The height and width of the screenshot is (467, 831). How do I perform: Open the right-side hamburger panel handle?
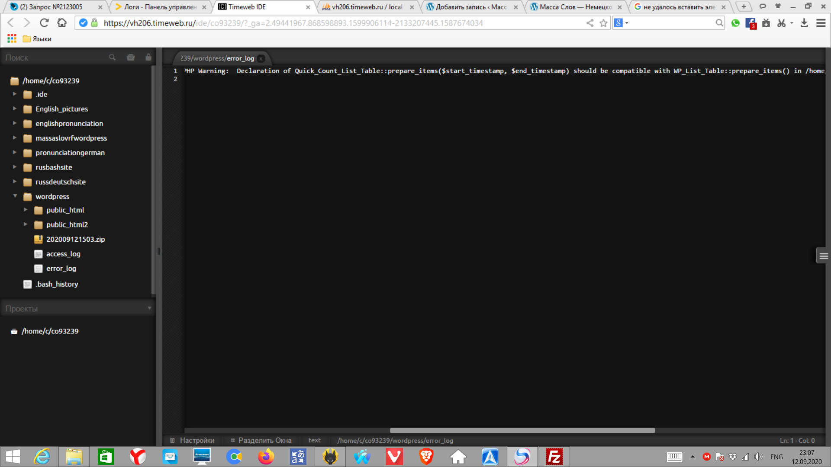click(823, 256)
